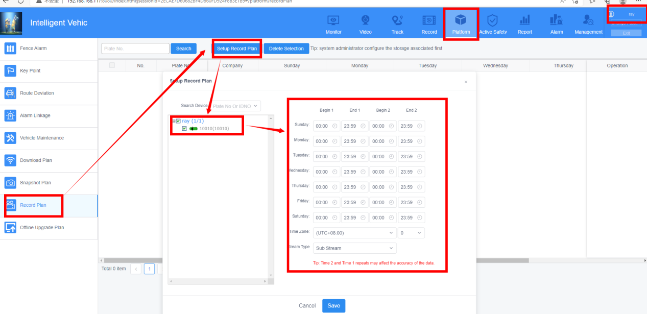This screenshot has width=647, height=314.
Task: Open the Download Plan menu item
Action: pyautogui.click(x=49, y=160)
